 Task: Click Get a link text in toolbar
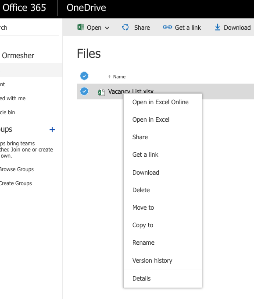click(x=188, y=28)
